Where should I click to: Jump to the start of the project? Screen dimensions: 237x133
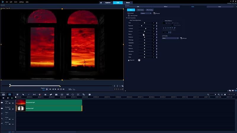click(50, 89)
